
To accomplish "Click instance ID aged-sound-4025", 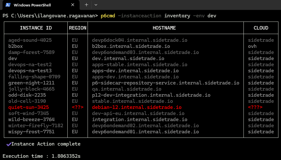I will click(x=30, y=40).
